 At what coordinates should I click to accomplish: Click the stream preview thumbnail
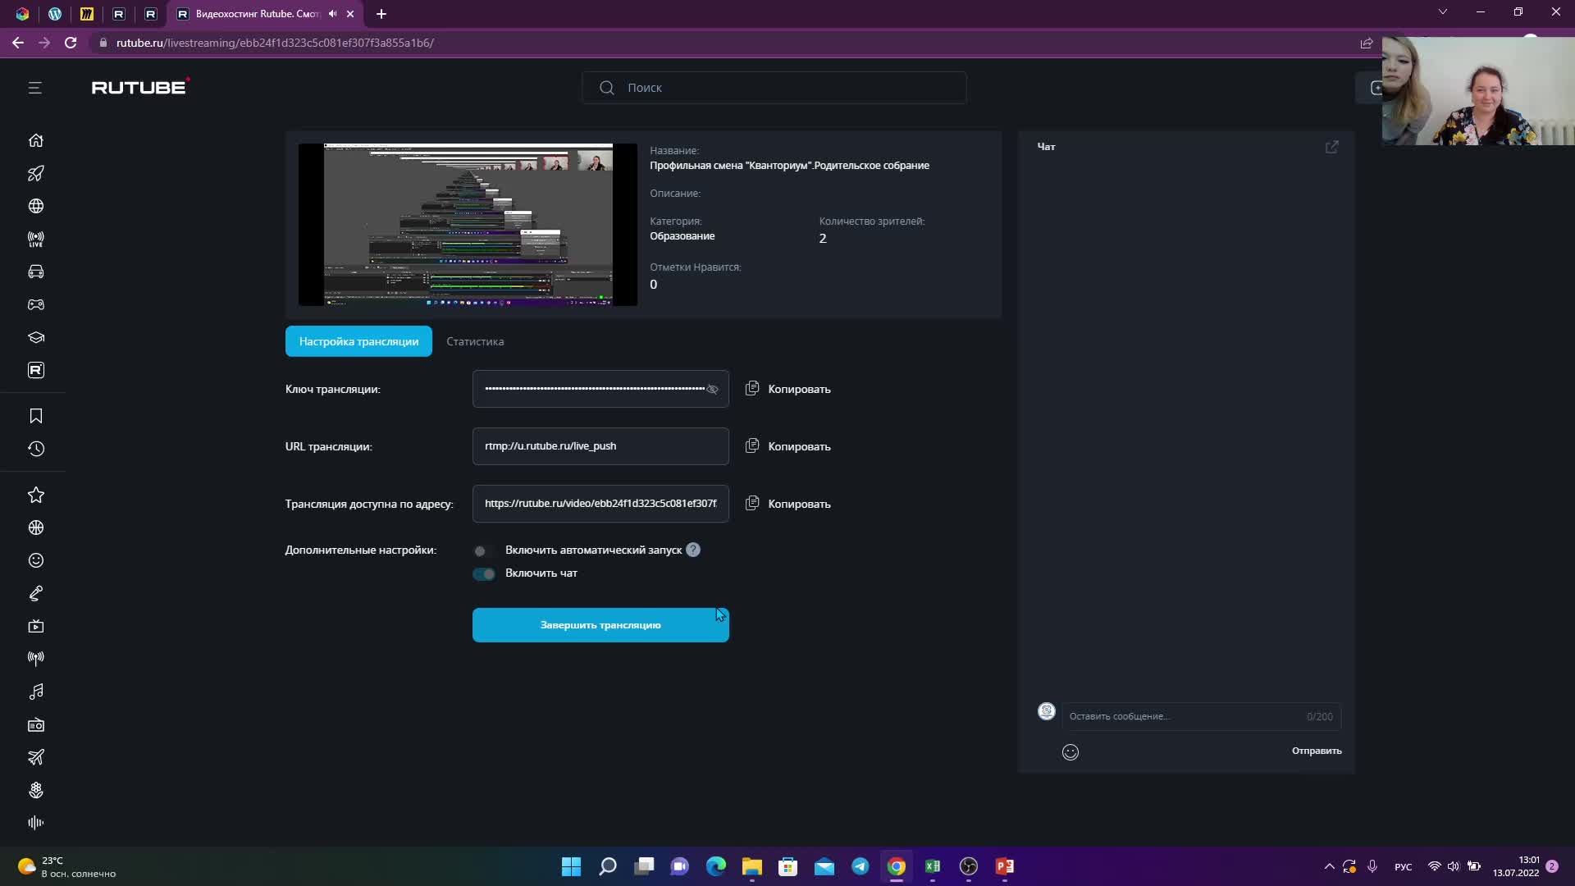tap(468, 224)
